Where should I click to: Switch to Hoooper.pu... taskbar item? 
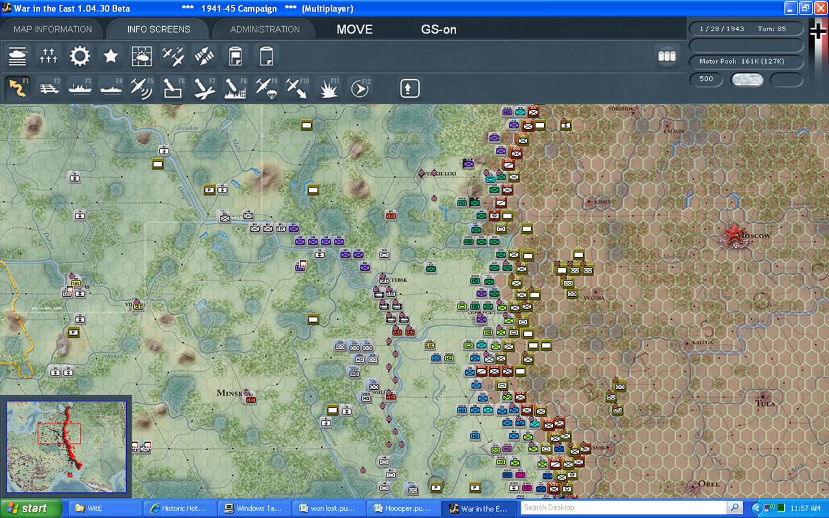click(403, 508)
